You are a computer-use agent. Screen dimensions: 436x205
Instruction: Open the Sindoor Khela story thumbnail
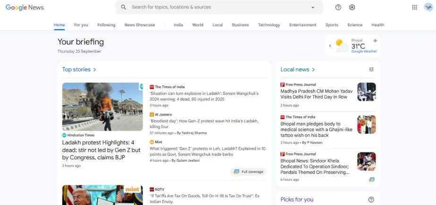(x=367, y=162)
